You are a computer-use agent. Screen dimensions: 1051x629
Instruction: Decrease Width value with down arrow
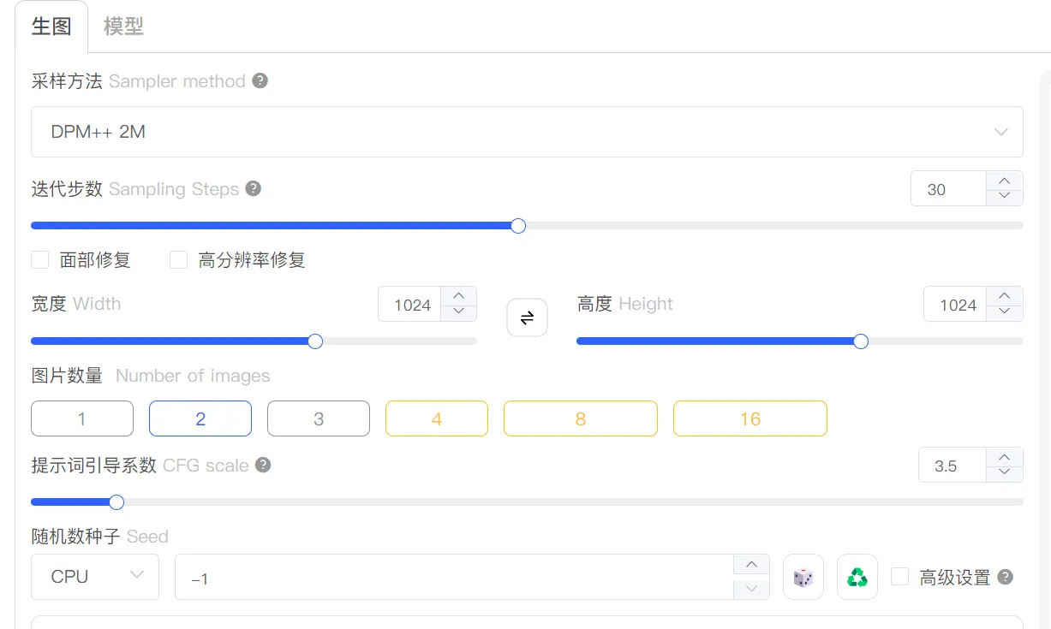pyautogui.click(x=458, y=312)
